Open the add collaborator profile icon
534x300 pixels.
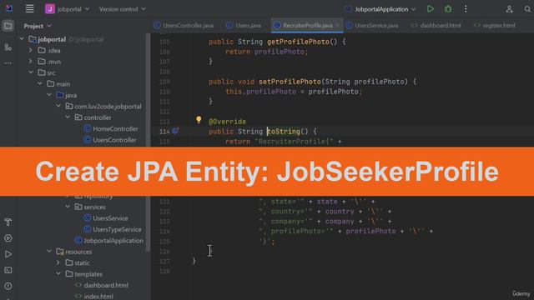point(509,9)
